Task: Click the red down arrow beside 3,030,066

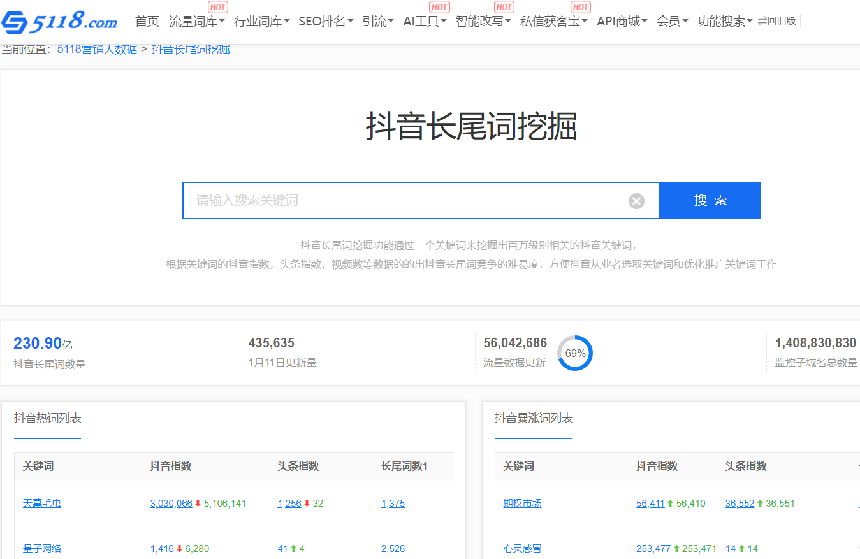Action: [x=198, y=504]
